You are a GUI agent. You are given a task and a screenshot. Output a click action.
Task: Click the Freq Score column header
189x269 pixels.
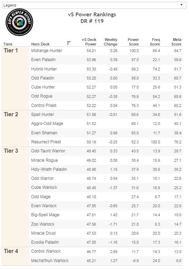[x=155, y=42]
